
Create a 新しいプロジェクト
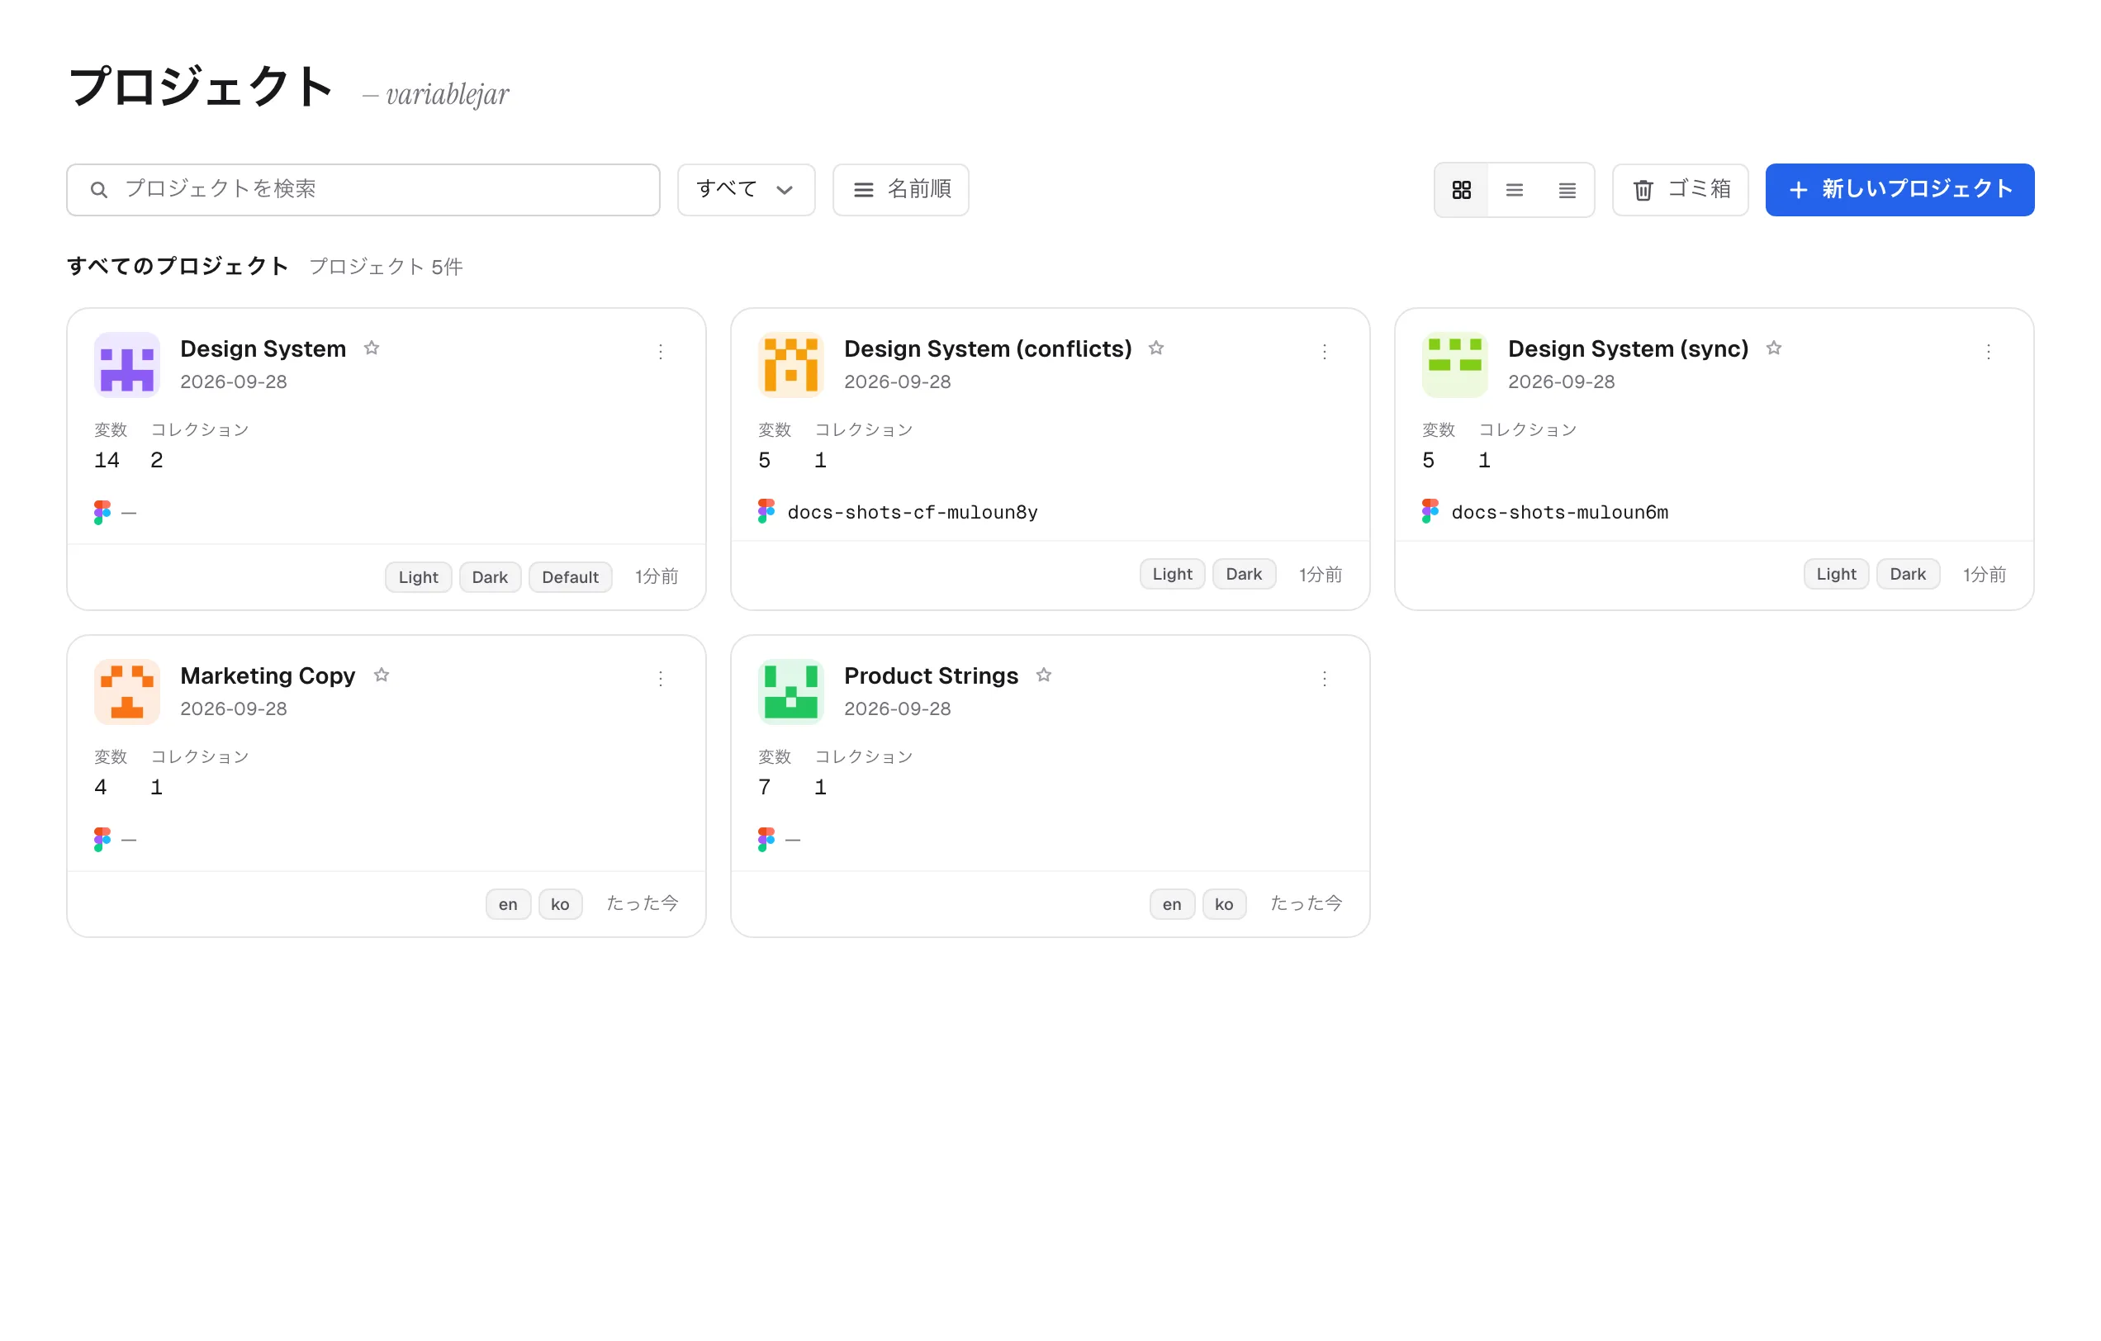coord(1899,189)
